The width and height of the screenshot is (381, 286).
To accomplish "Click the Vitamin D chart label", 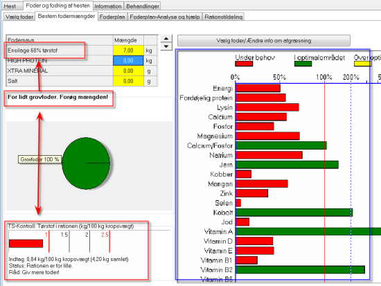I will tap(218, 241).
